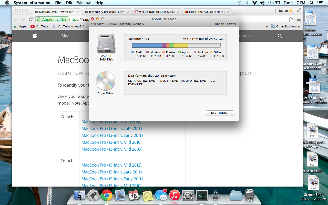Click search magnifier on Apple site
The image size is (328, 205).
pyautogui.click(x=280, y=36)
